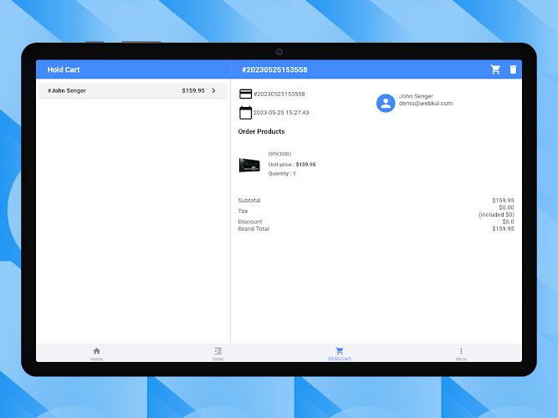Screen dimensions: 558x418
Task: Click the Order Products section heading
Action: click(x=261, y=131)
